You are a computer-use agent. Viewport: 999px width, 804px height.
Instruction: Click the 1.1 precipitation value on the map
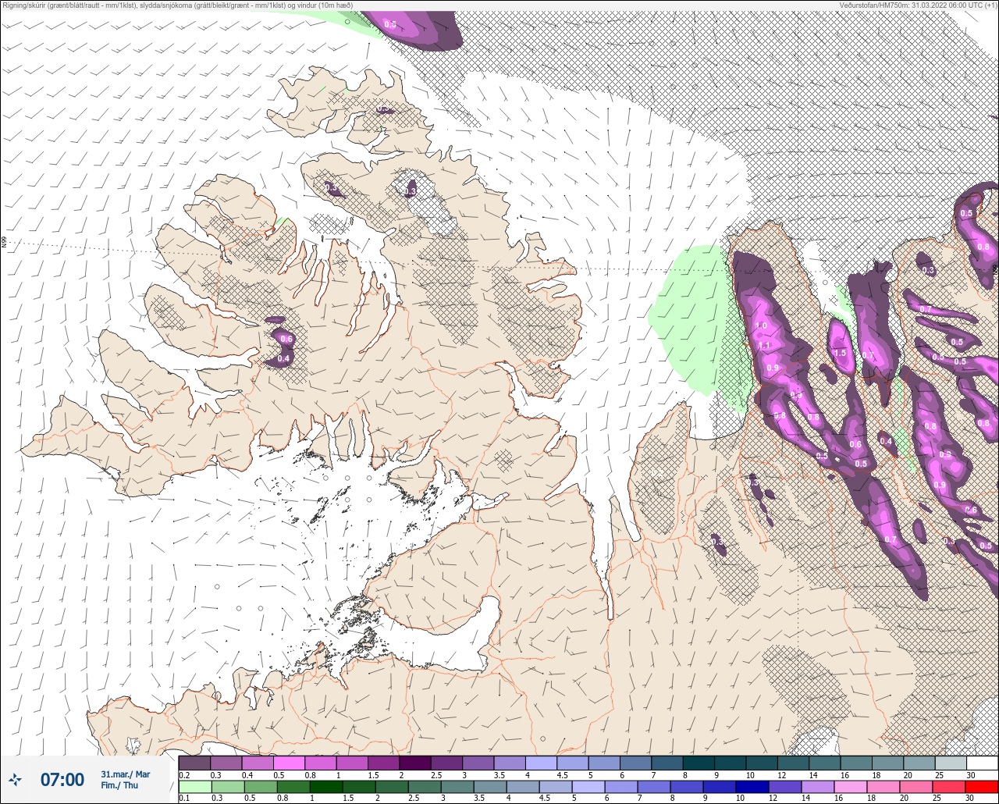(x=764, y=345)
